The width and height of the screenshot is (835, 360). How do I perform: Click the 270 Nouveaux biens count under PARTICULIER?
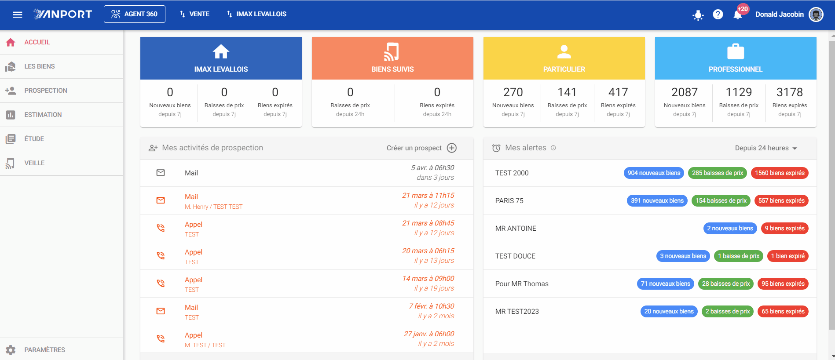[x=513, y=92]
